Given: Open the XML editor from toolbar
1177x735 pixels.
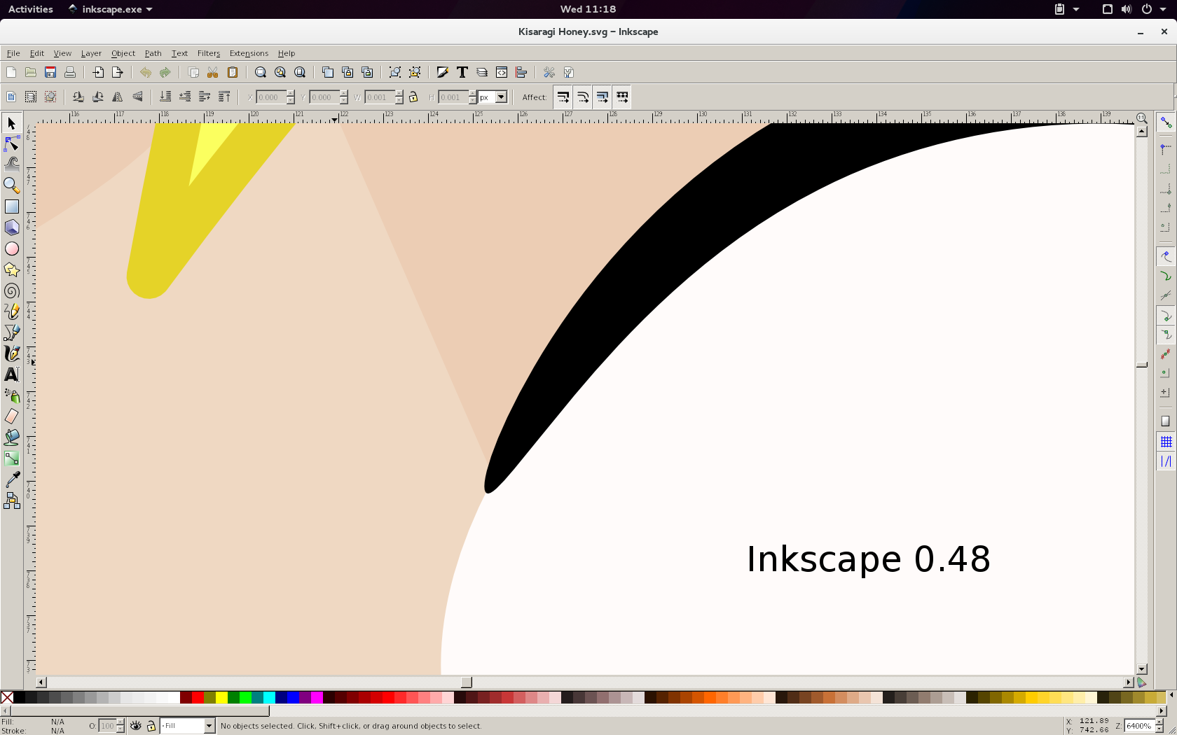Looking at the screenshot, I should [502, 73].
